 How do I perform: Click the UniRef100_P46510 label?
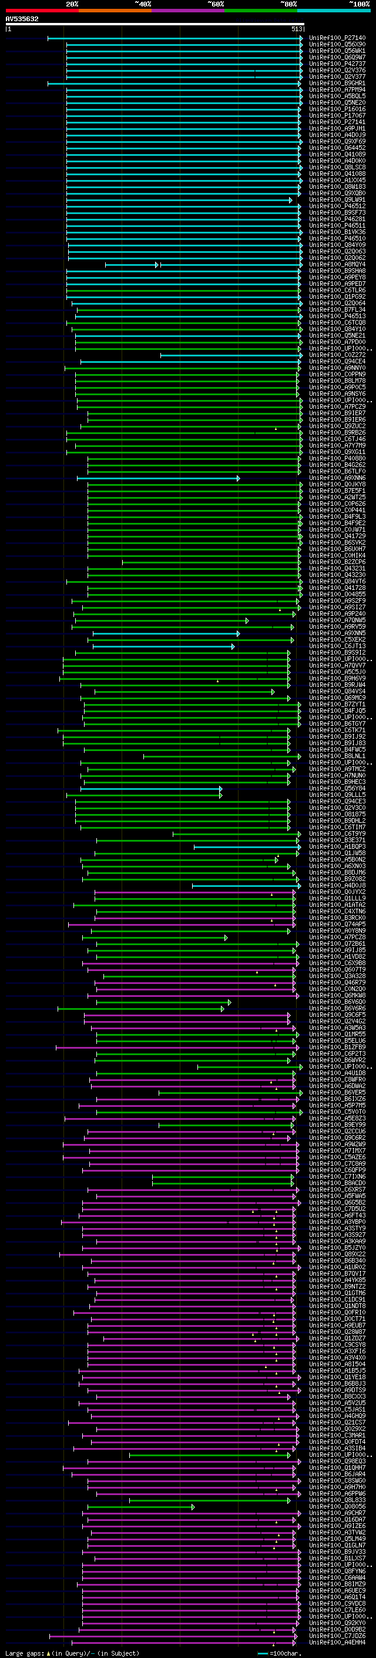(x=337, y=239)
